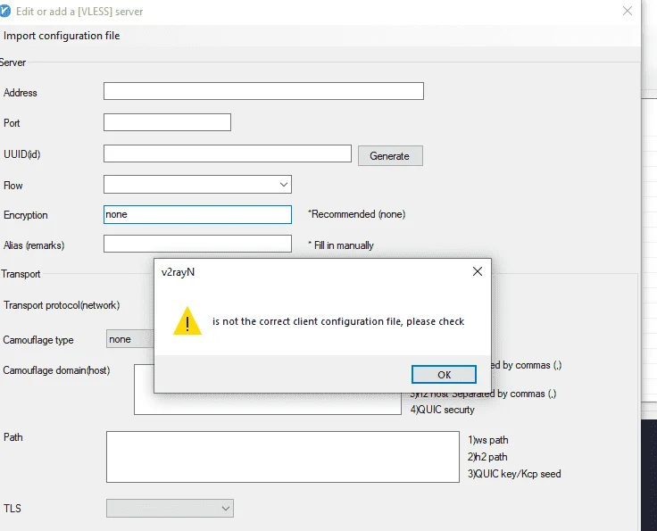Click the '3)QUIC key/Kcp seed' hint text

(514, 474)
